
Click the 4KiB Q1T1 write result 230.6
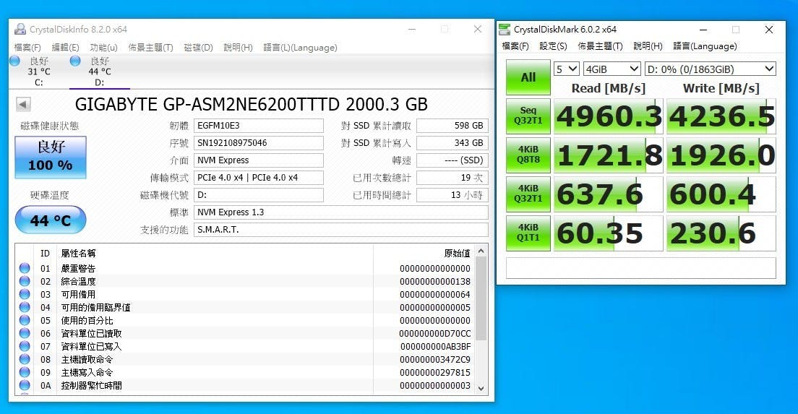(x=721, y=233)
